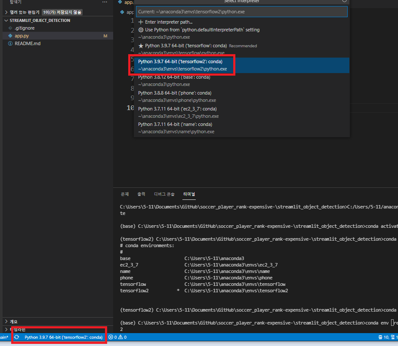Switch to the 문제 panel tab
This screenshot has width=398, height=346.
click(x=125, y=194)
